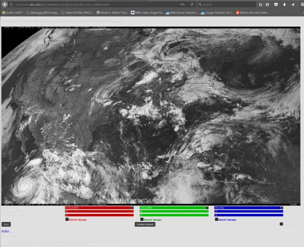Open the NWS radar image bookmark
The image size is (304, 247).
point(147,13)
